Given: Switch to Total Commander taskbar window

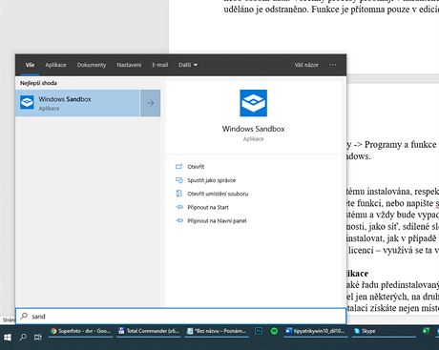Looking at the screenshot, I should point(149,331).
